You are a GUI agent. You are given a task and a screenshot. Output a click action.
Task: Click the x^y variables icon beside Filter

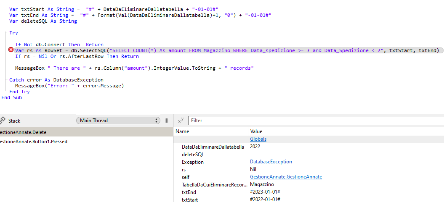[181, 121]
